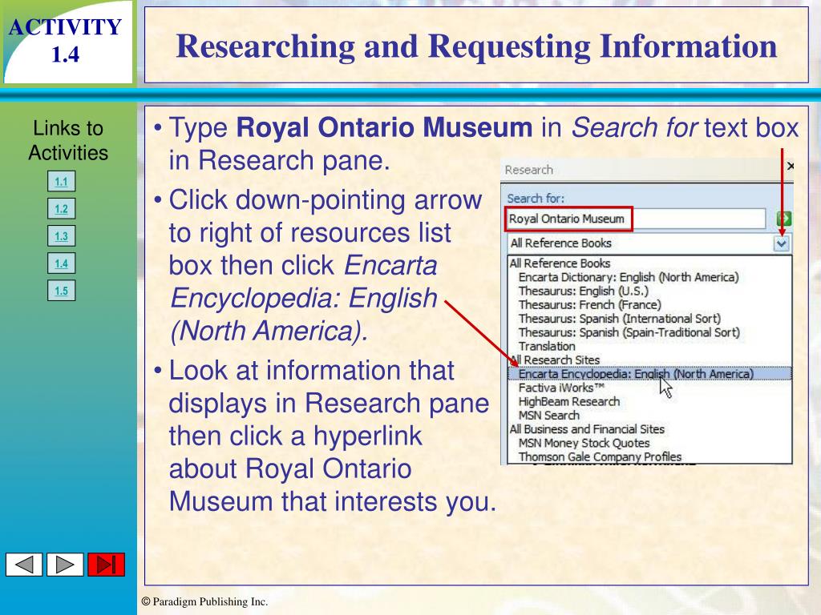Go to the previous slide with left arrow
The width and height of the screenshot is (821, 615).
[x=24, y=565]
